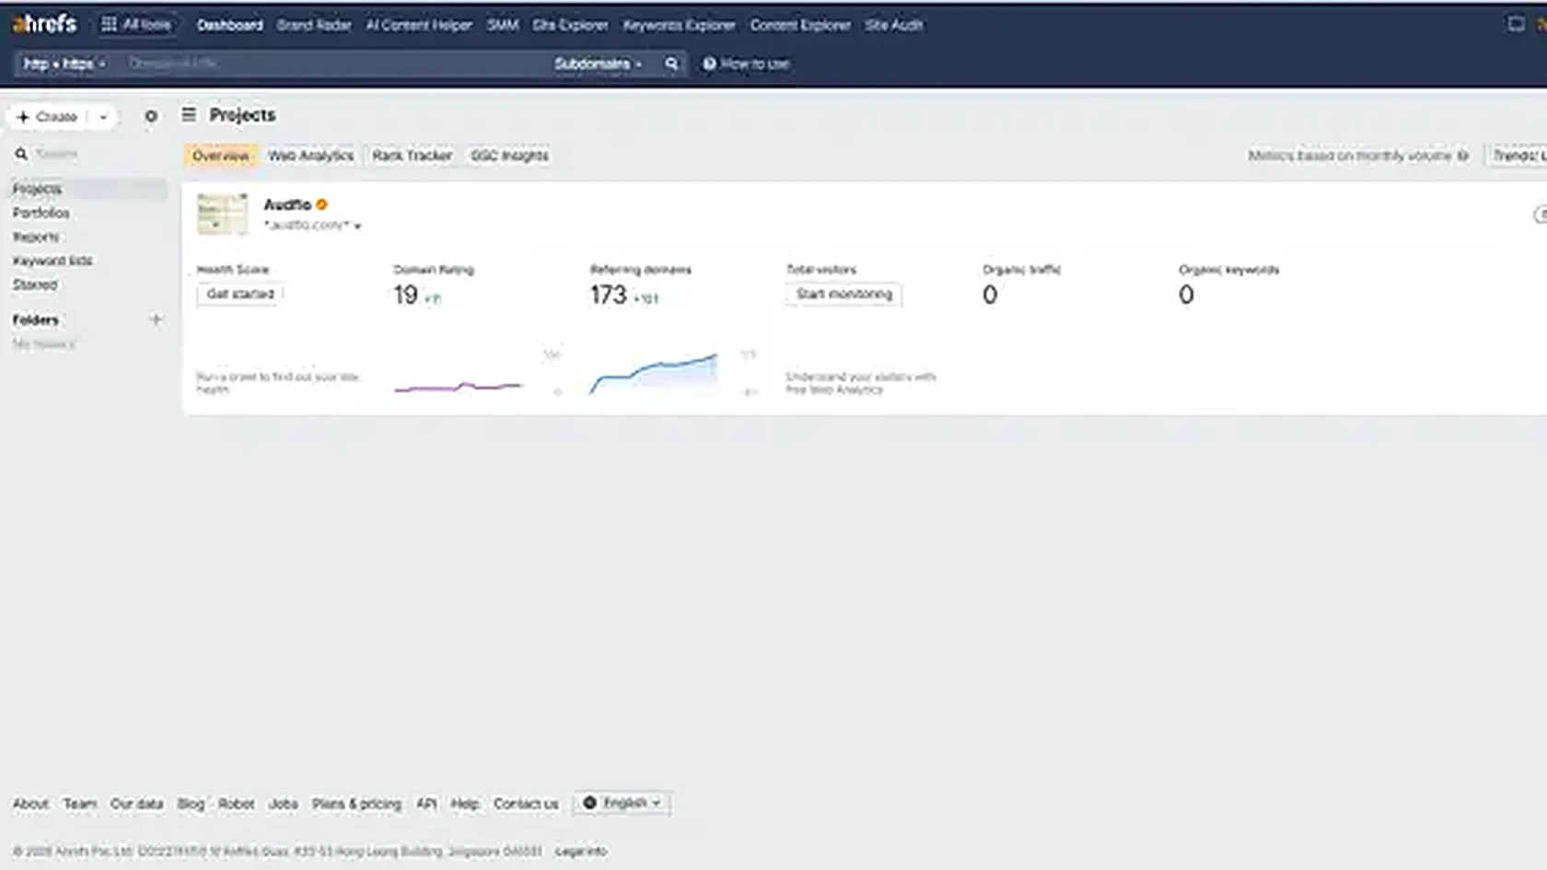Click Get started under Health Score

pyautogui.click(x=240, y=294)
